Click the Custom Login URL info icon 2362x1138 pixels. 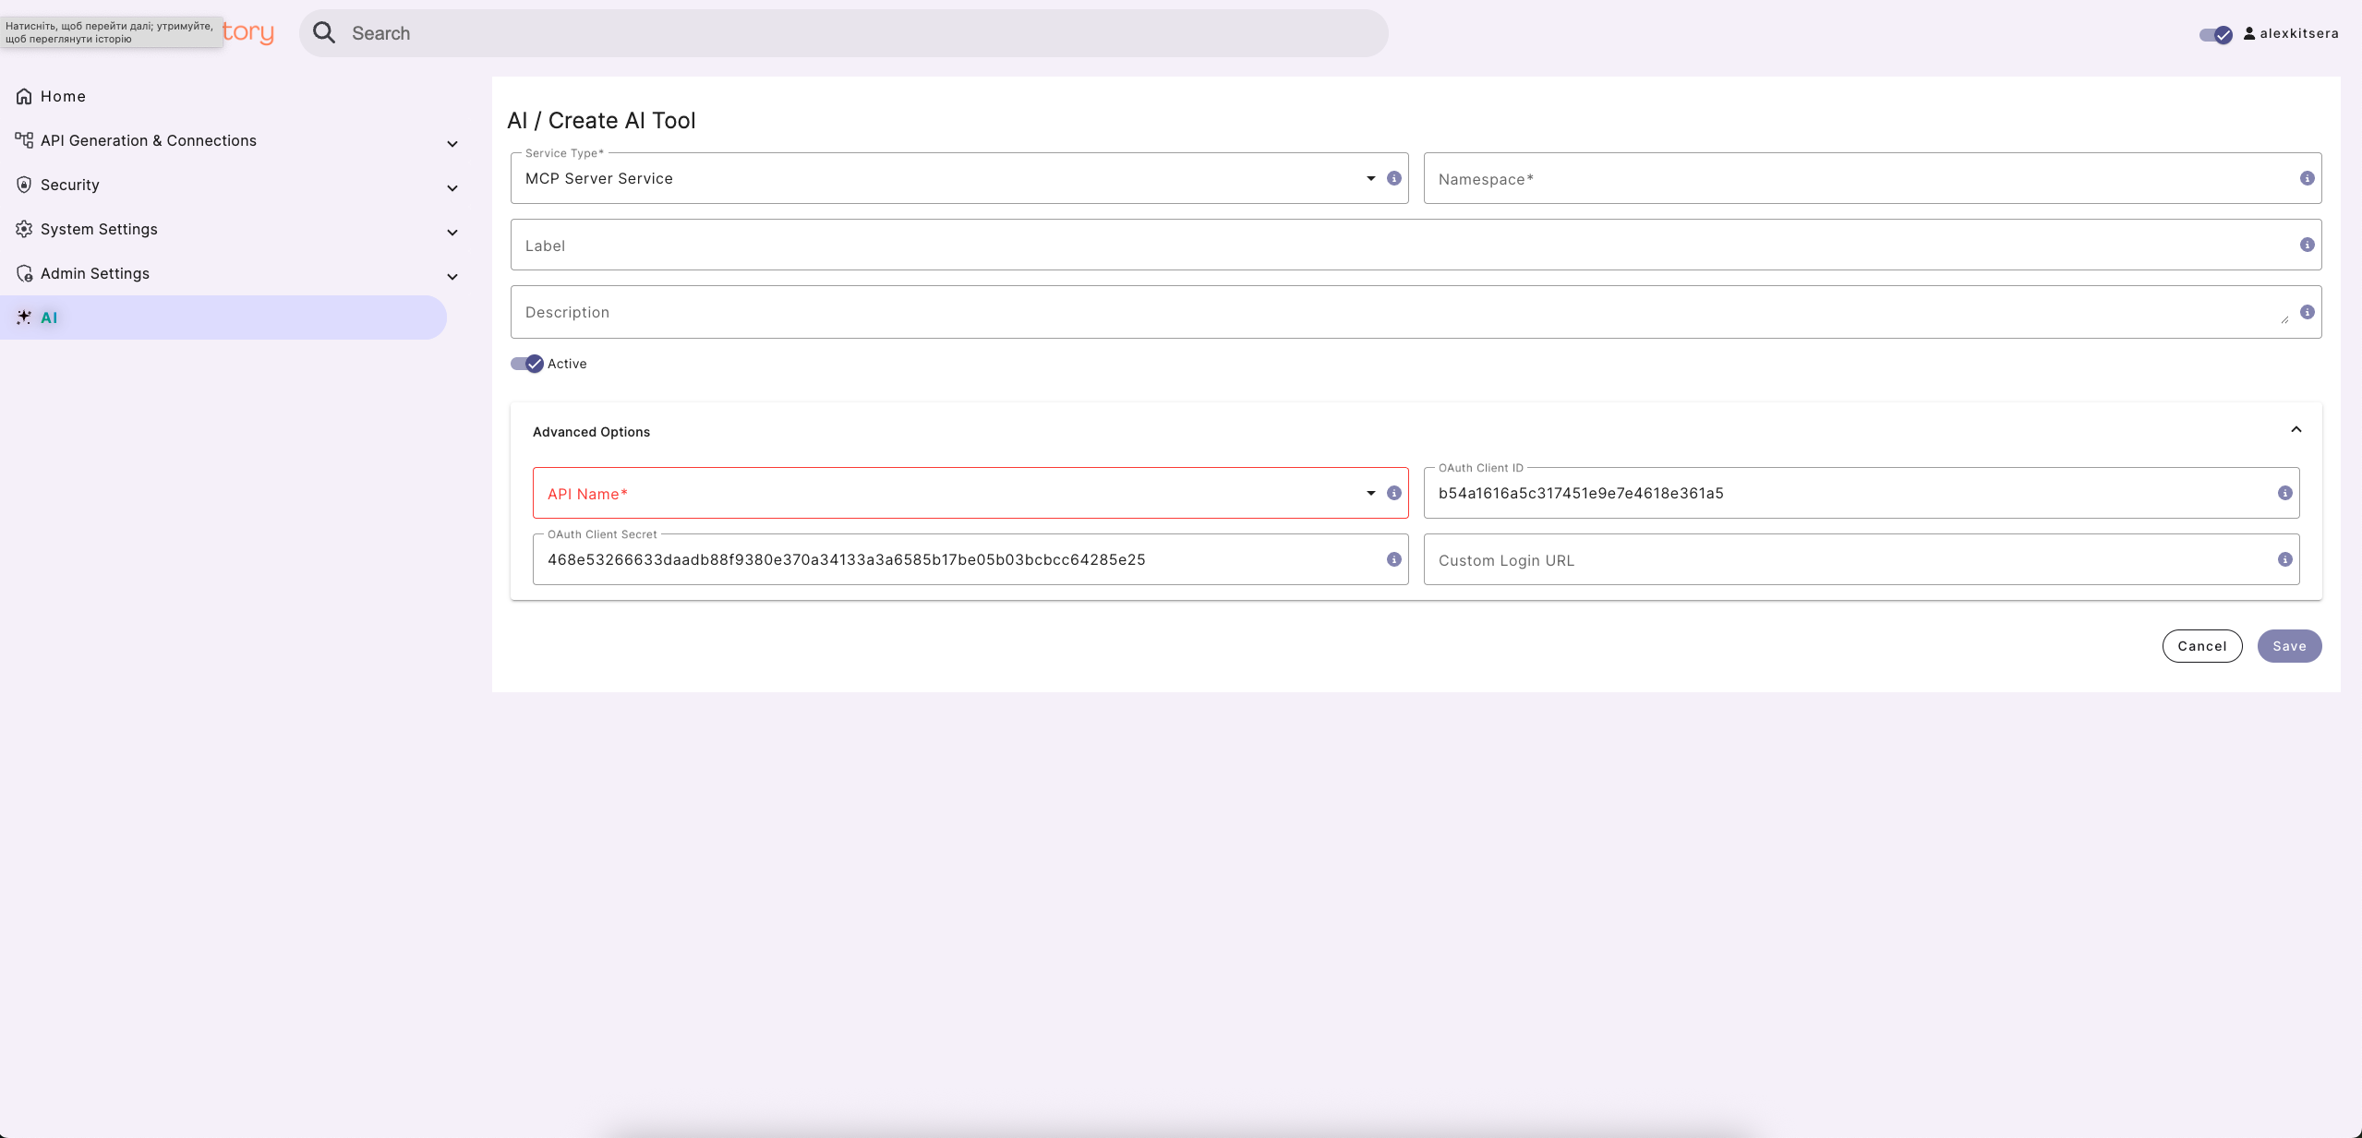(x=2284, y=559)
